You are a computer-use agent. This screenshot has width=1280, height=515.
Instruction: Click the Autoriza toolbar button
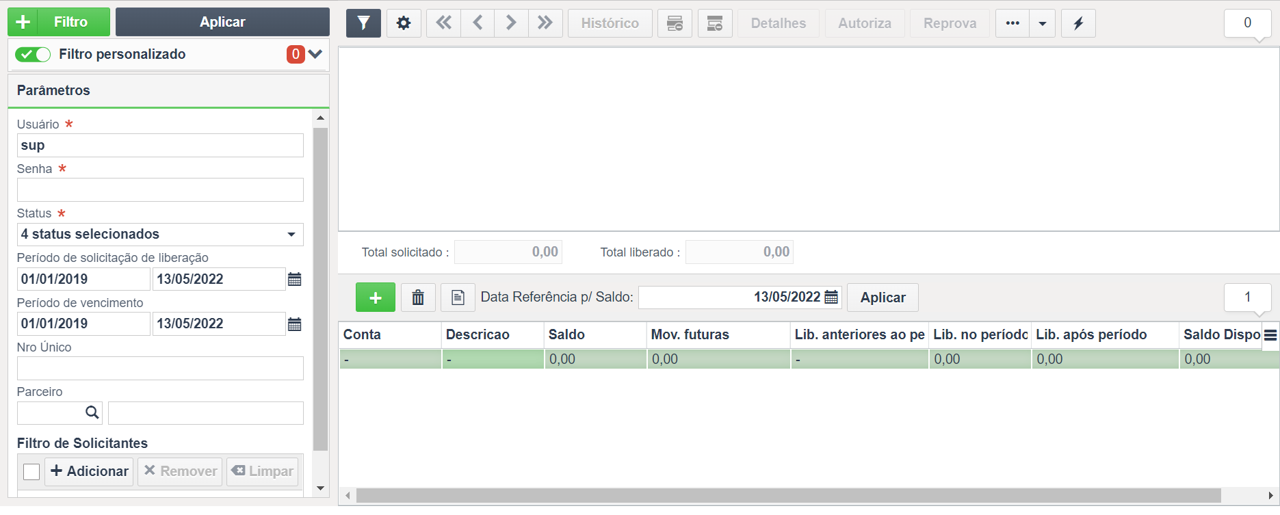coord(865,23)
